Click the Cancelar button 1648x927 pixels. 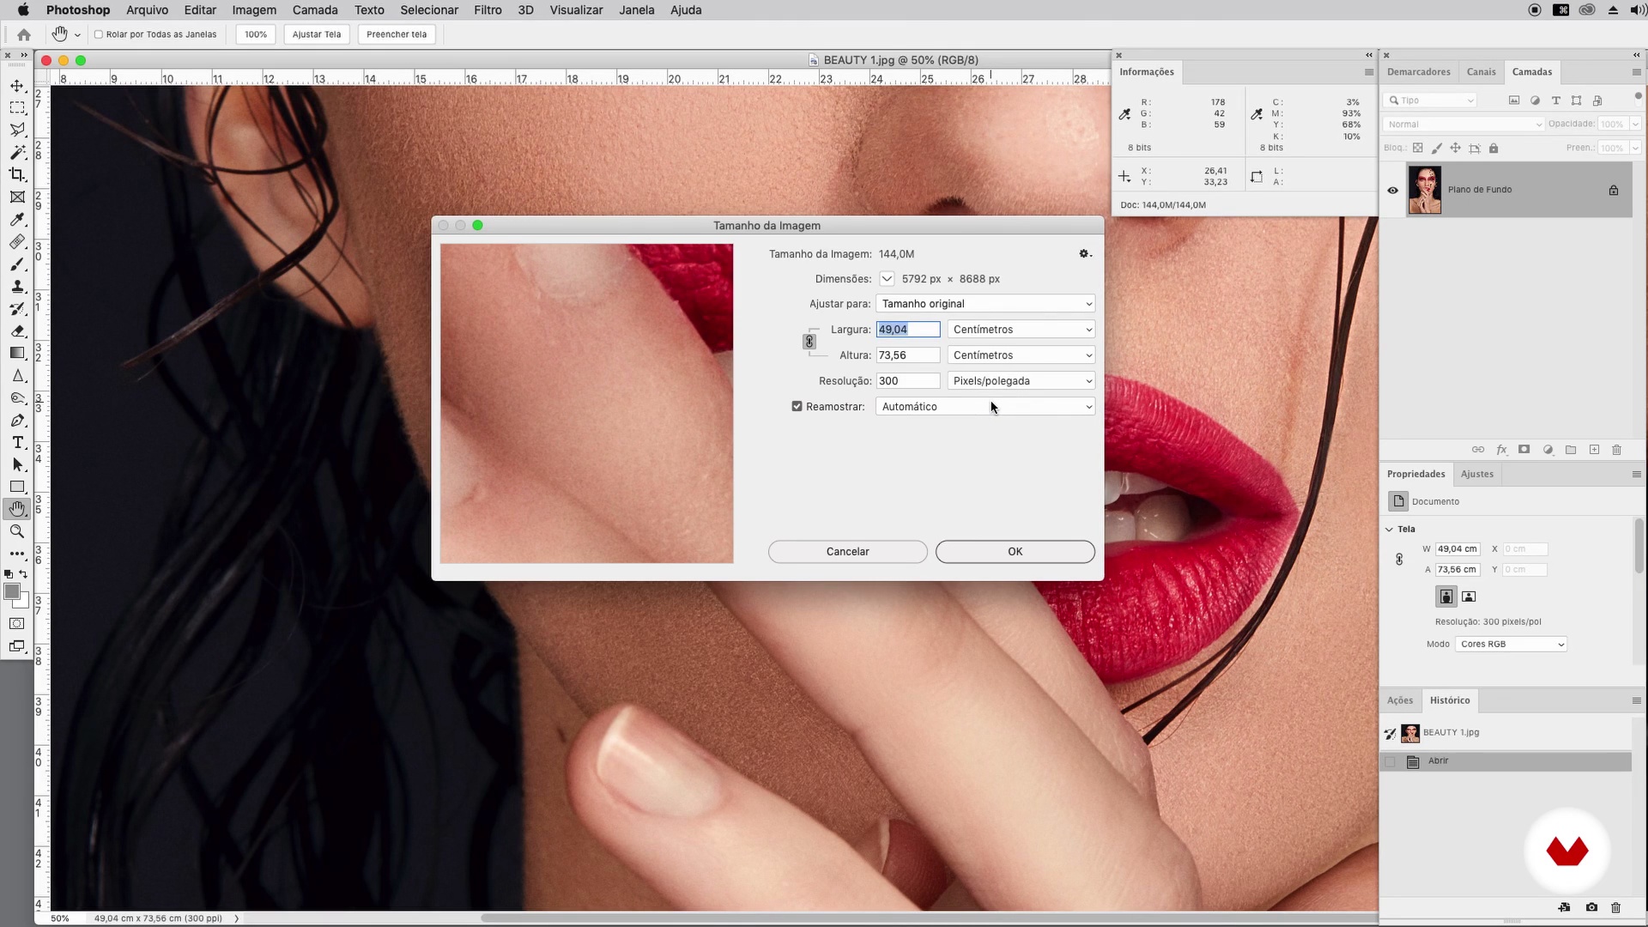(x=848, y=552)
